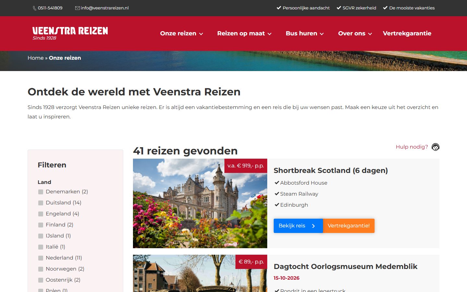Viewport: 467px width, 292px height.
Task: Open the Dagtocht Oorlogsmuseum Medemblik title
Action: pos(345,267)
